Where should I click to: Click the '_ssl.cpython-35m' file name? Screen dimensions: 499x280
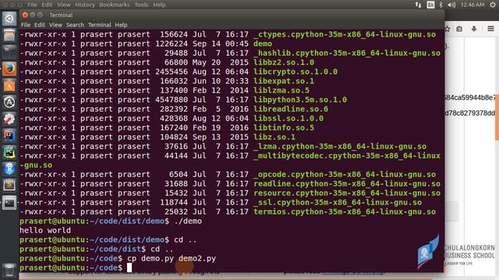338,202
